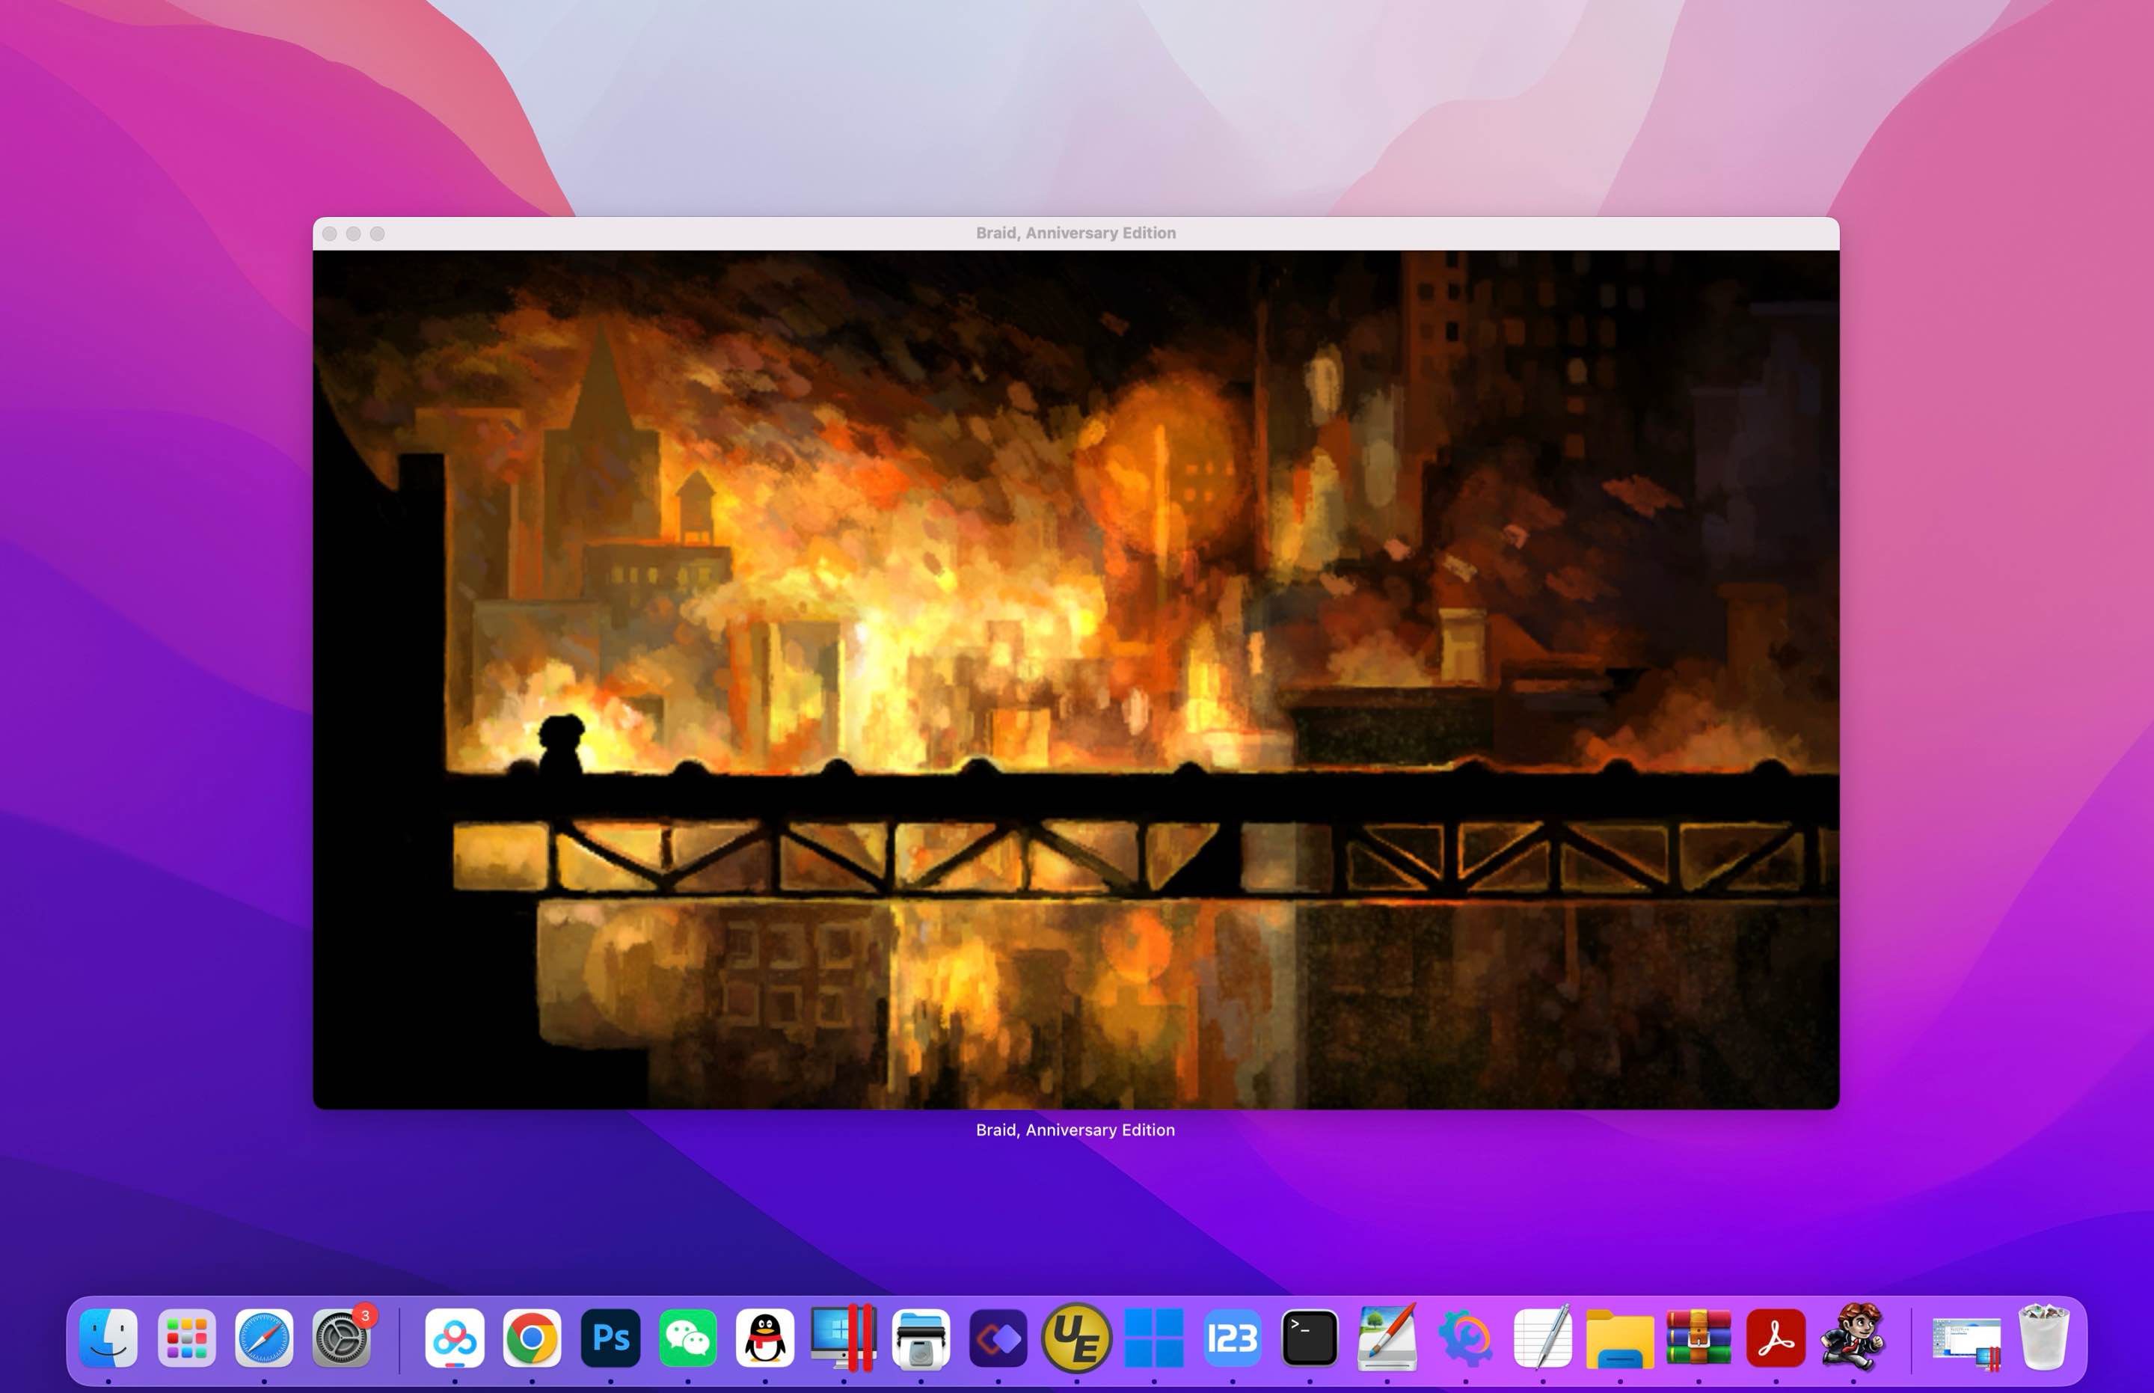Click the Braid game character dock icon
The height and width of the screenshot is (1393, 2154).
pos(1853,1337)
